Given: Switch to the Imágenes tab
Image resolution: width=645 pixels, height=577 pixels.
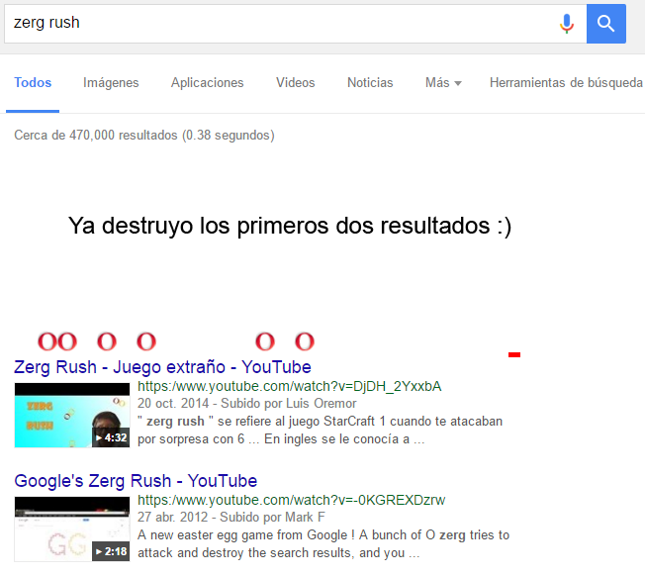Looking at the screenshot, I should tap(111, 83).
